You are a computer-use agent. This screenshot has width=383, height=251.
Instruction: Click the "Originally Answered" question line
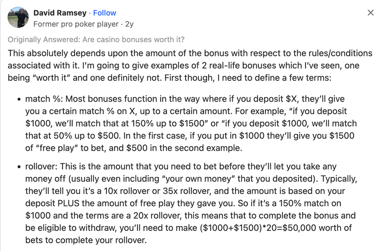[x=96, y=39]
